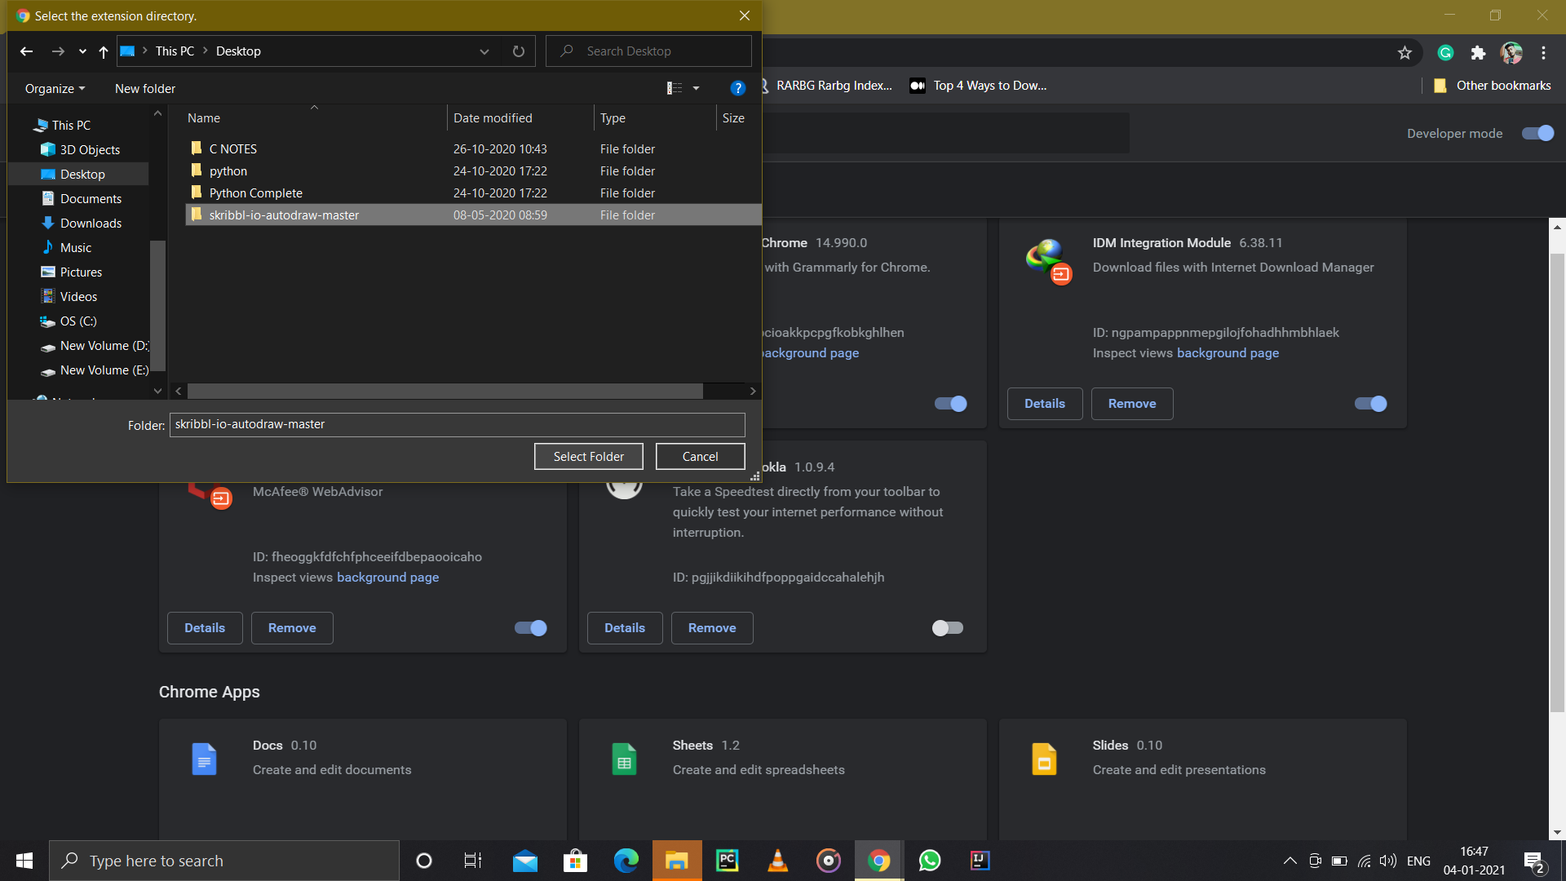Click the Grammarly extension icon in the toolbar
Viewport: 1566px width, 881px height.
tap(1444, 52)
